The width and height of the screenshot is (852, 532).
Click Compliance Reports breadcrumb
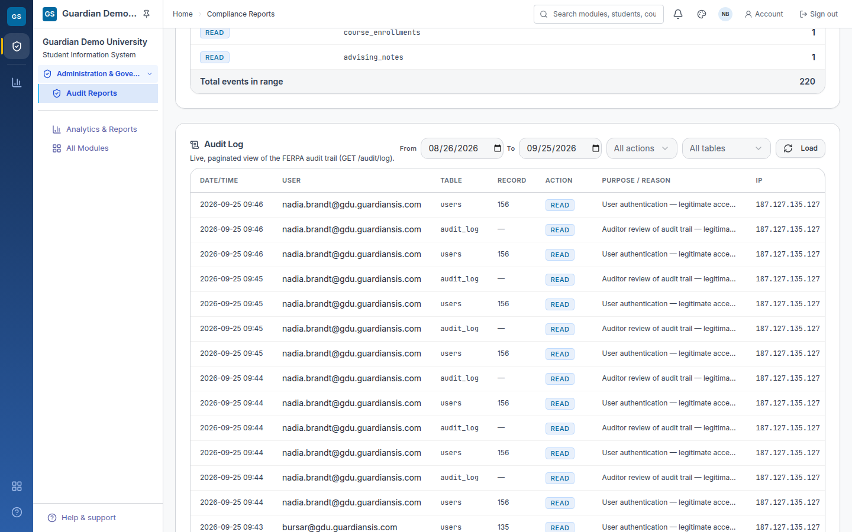pyautogui.click(x=241, y=14)
